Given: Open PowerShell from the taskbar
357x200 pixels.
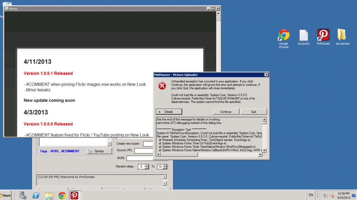Looking at the screenshot, I should pos(36,195).
